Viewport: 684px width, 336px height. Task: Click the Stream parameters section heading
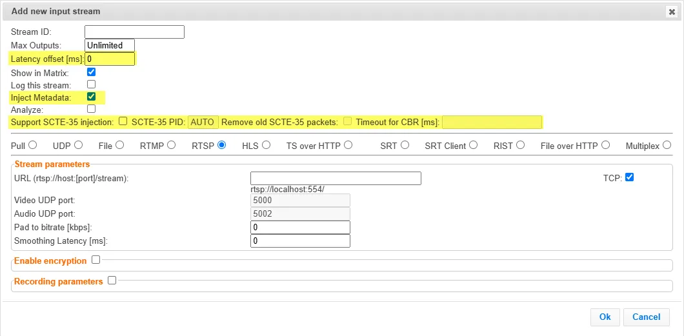point(52,164)
